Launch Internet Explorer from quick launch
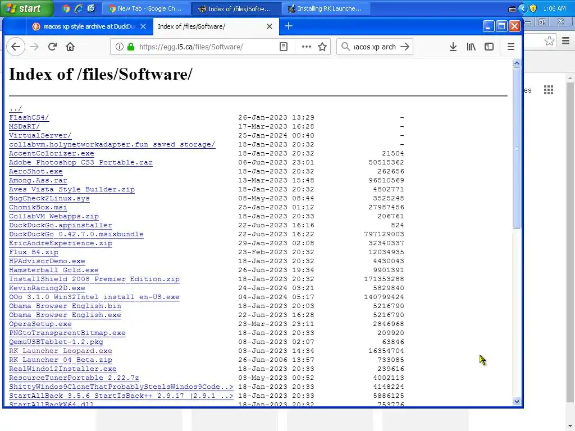Screen dimensions: 575x431 79,8
